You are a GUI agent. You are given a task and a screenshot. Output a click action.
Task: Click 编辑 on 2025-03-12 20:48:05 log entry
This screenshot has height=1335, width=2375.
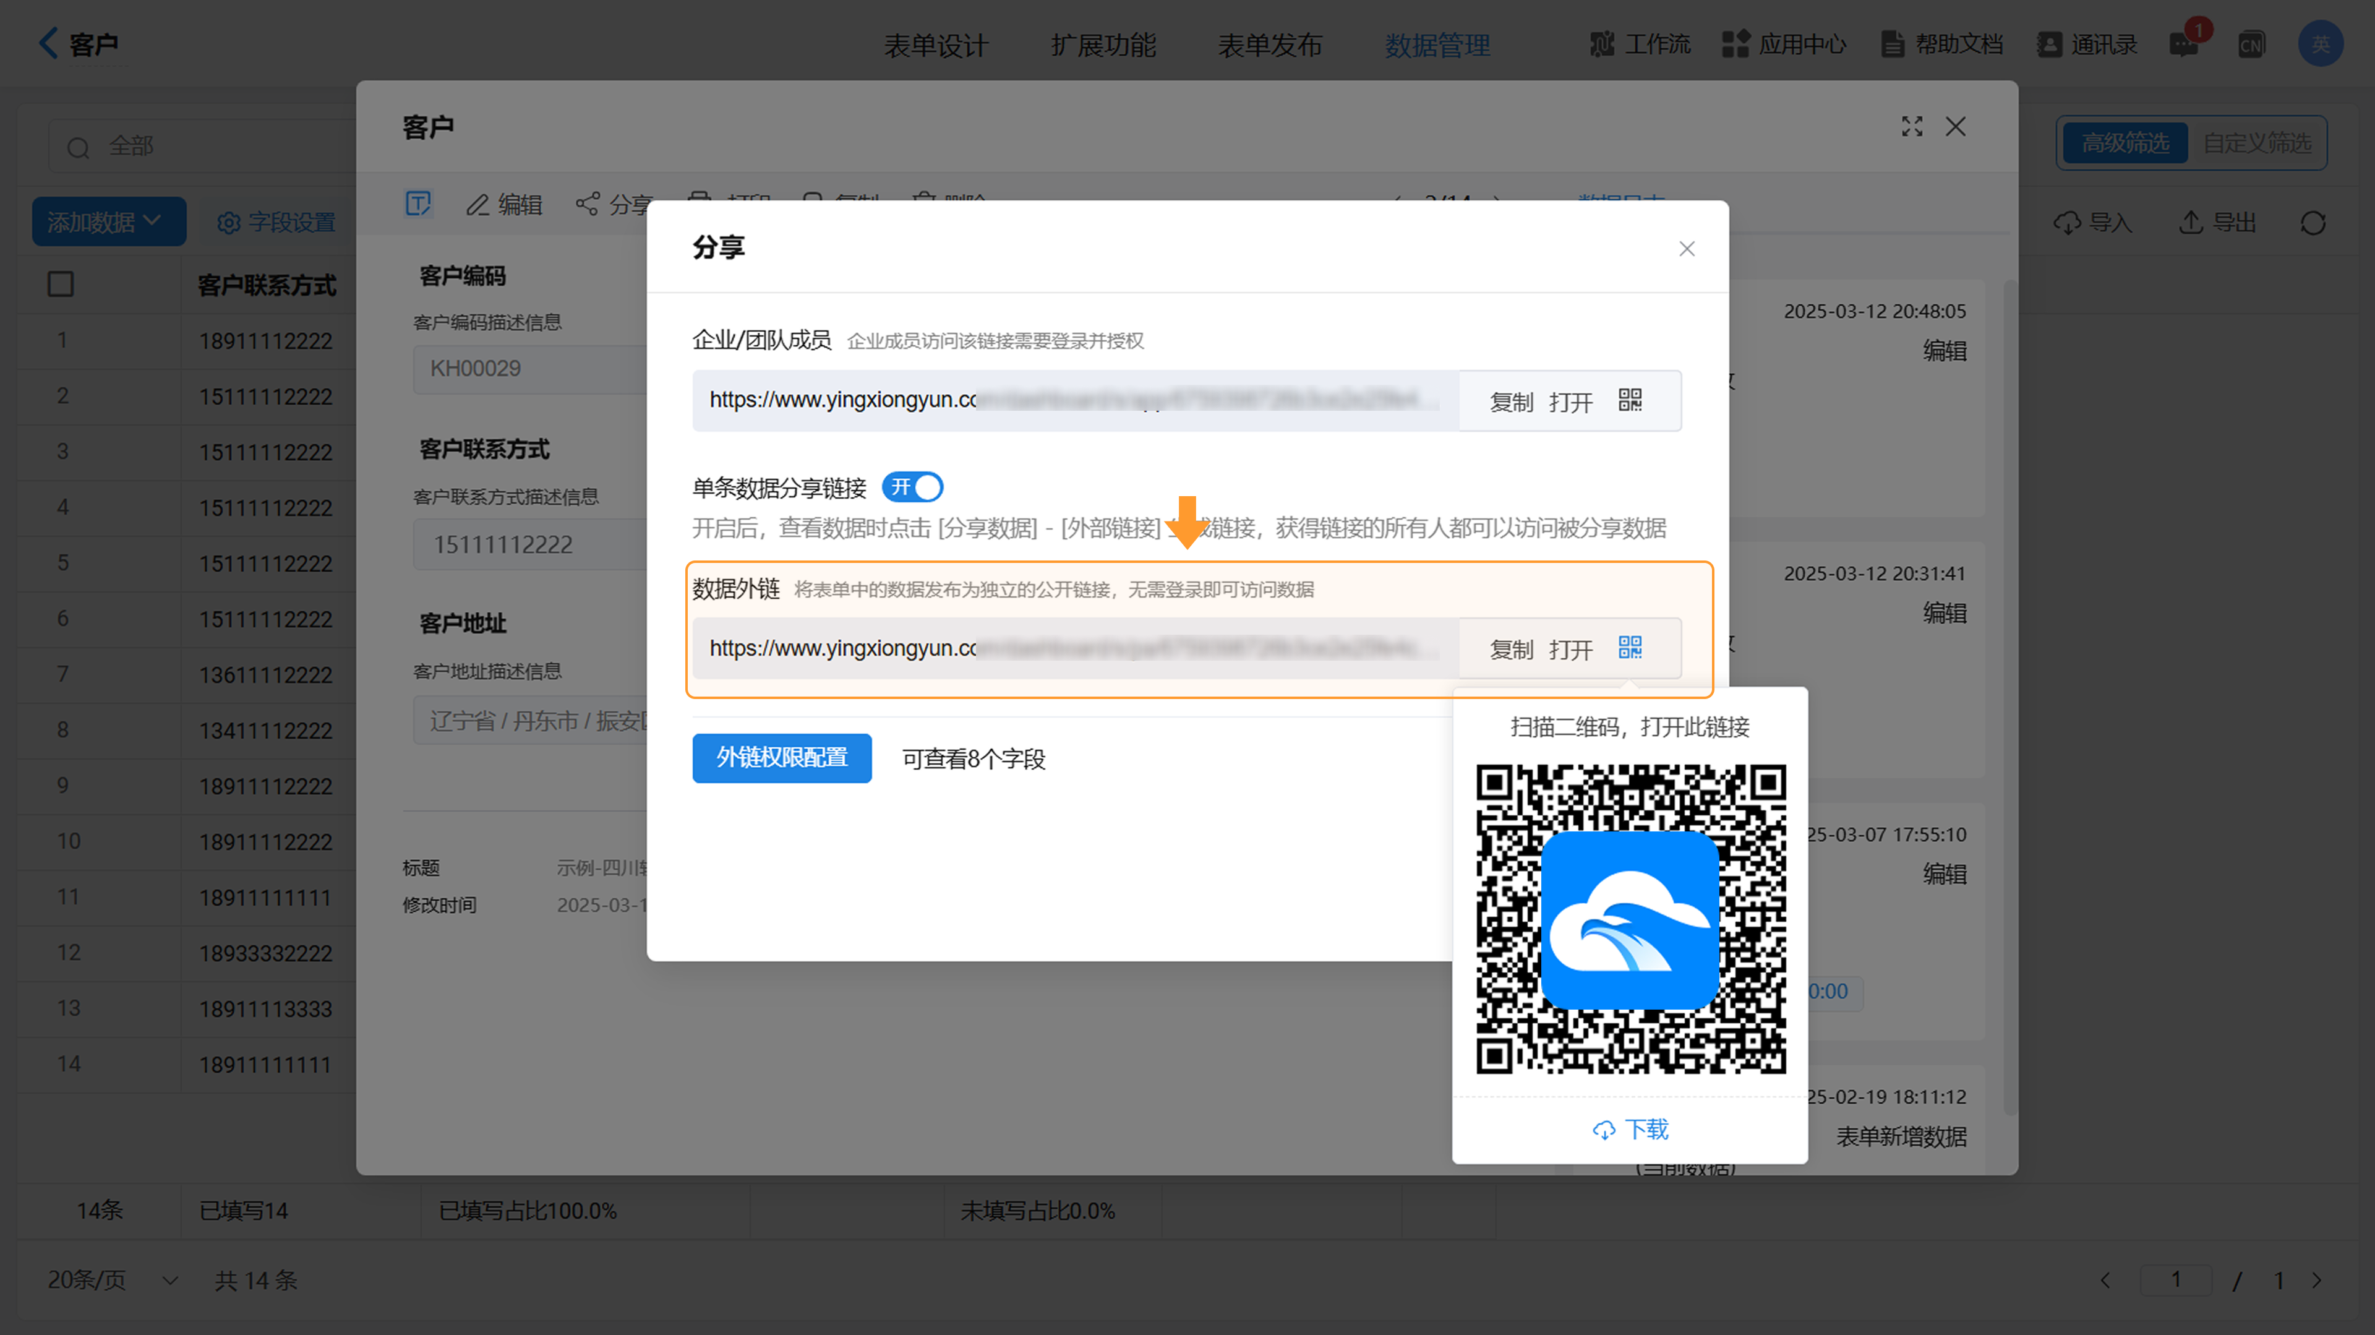[1945, 350]
